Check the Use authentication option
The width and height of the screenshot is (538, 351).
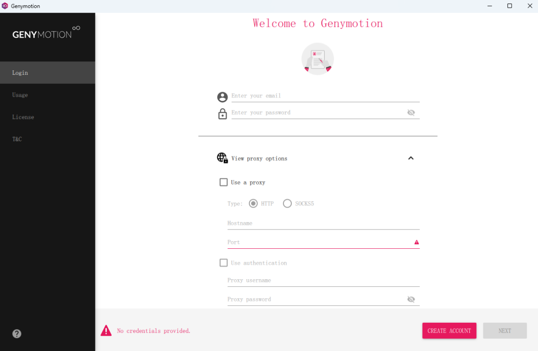click(223, 263)
